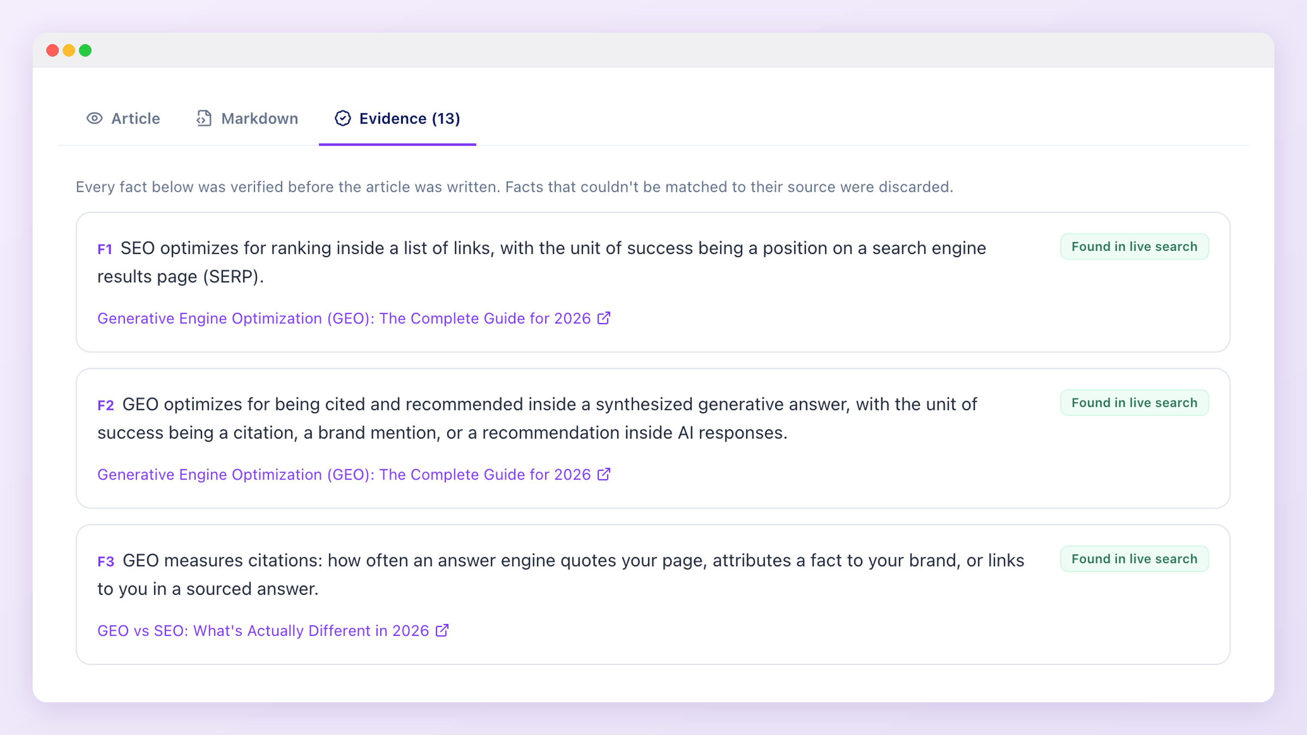Click the verified badge icon beside Evidence
The height and width of the screenshot is (735, 1307).
pyautogui.click(x=343, y=118)
